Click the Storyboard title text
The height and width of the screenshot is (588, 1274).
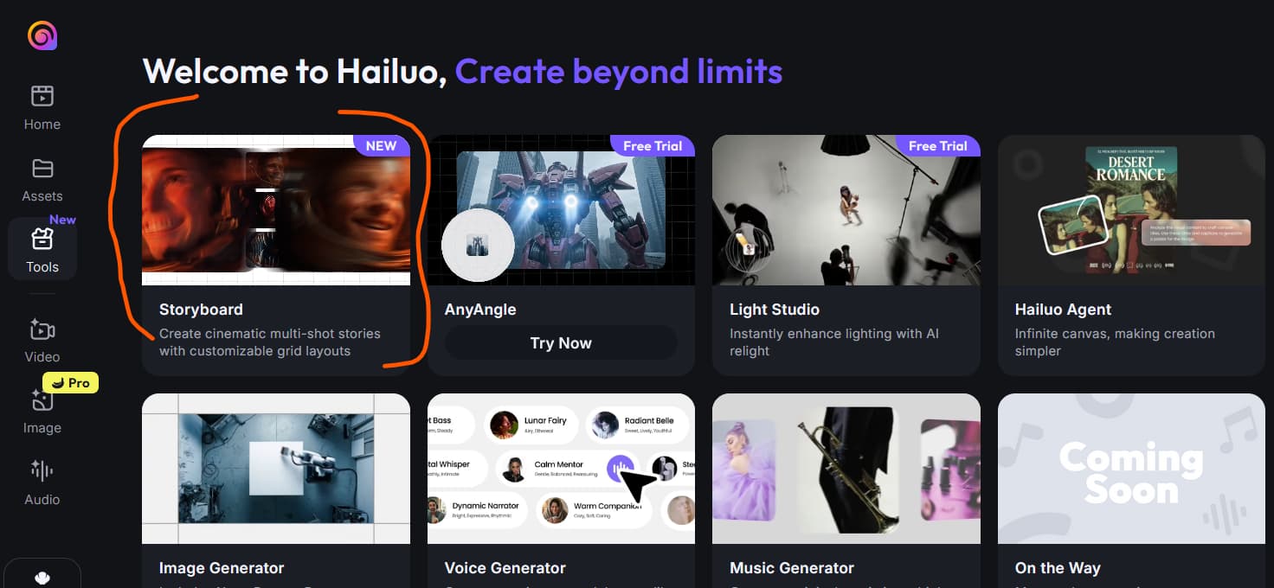point(201,310)
